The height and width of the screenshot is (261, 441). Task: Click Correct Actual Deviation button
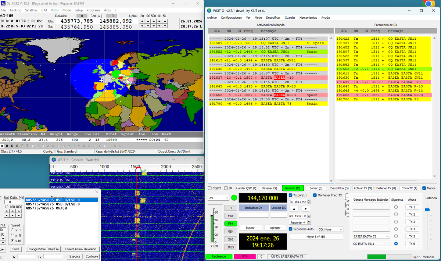(80, 249)
